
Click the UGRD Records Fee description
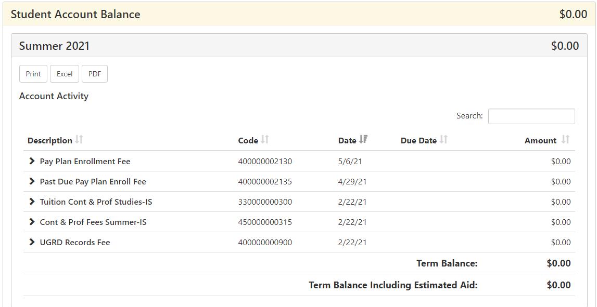[x=75, y=243]
